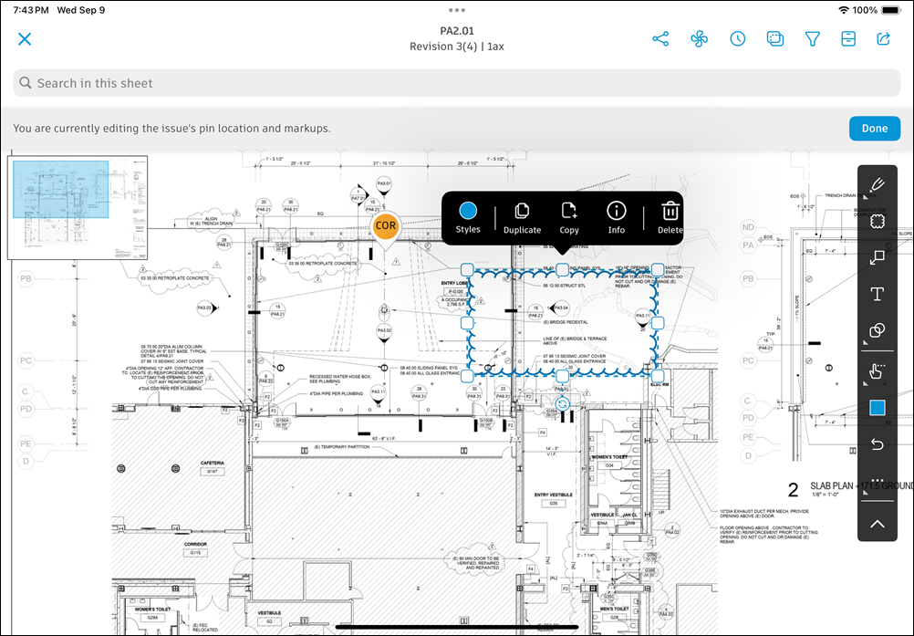Tap the pin editing notice text
Image resolution: width=914 pixels, height=636 pixels.
coord(172,129)
